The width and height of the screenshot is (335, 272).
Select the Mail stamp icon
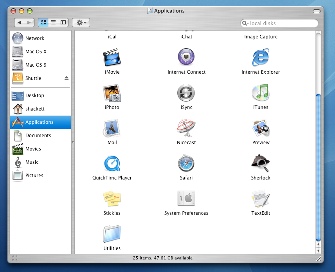[112, 128]
